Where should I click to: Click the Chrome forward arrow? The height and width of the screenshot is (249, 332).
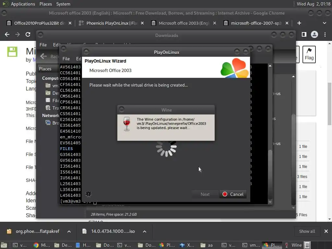pos(18,34)
